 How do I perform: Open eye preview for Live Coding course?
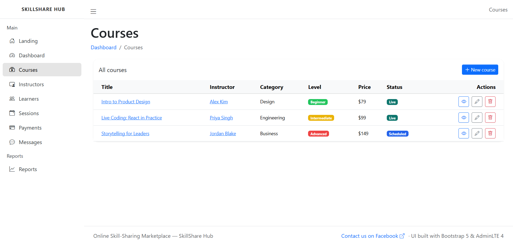(464, 117)
